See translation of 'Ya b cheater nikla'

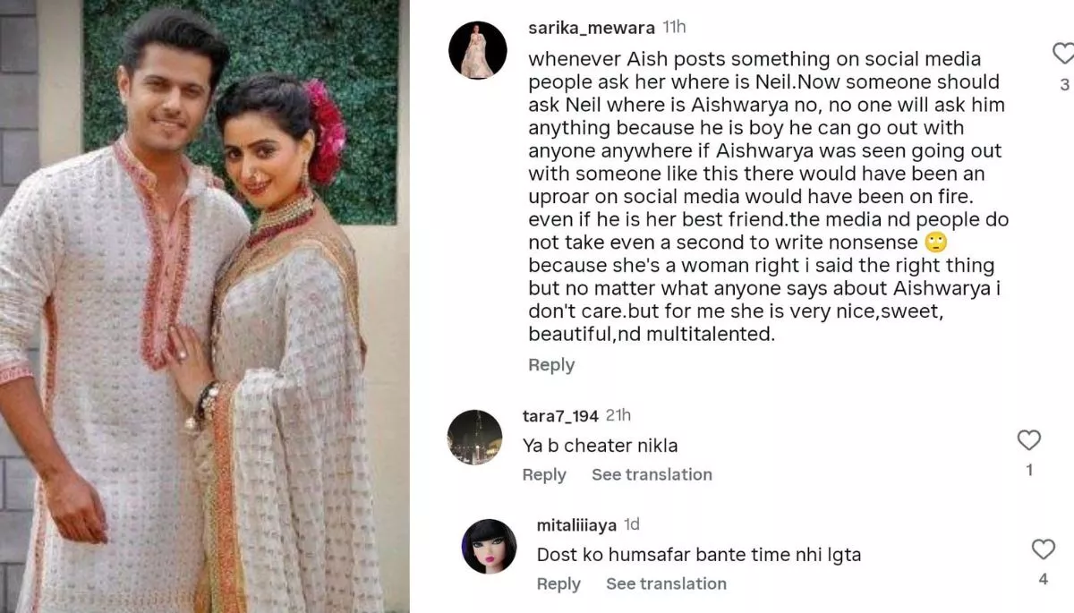click(652, 474)
